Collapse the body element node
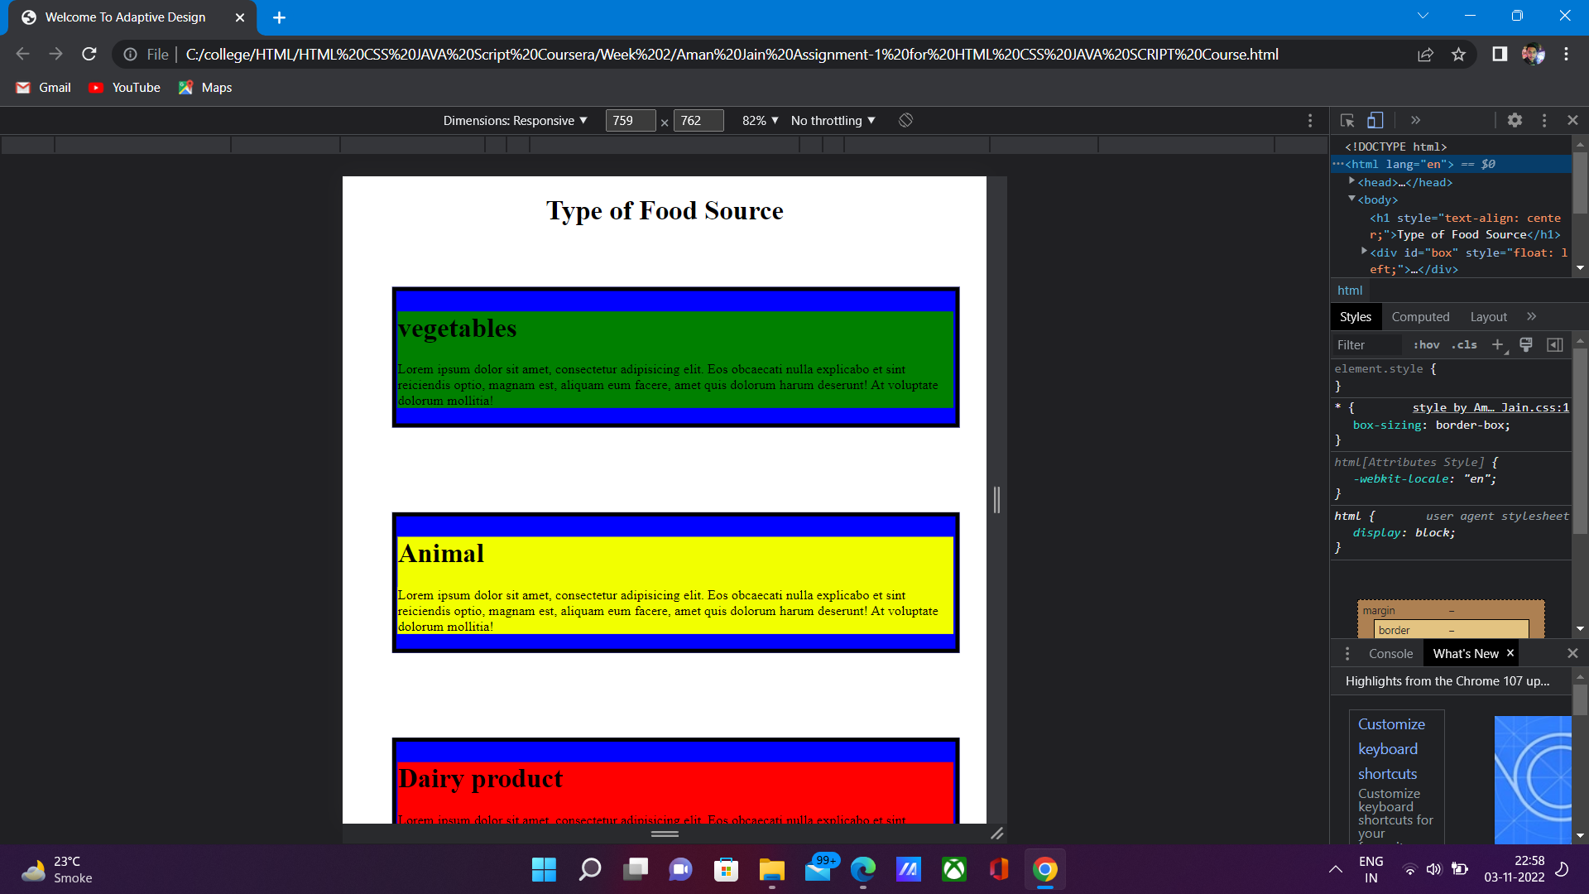Image resolution: width=1589 pixels, height=894 pixels. pyautogui.click(x=1351, y=199)
